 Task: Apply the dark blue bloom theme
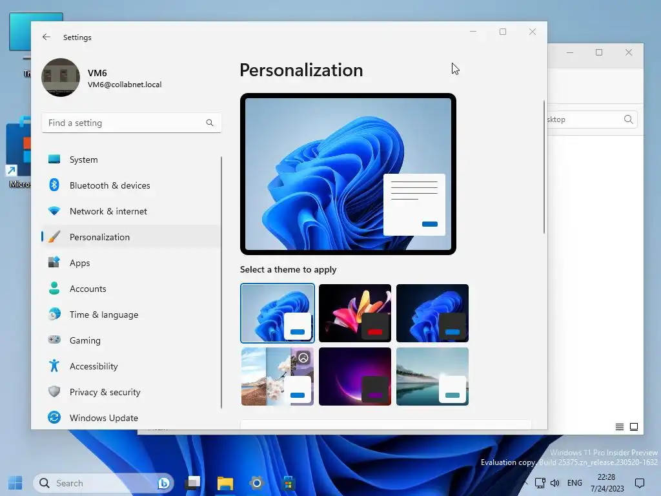[x=432, y=313]
